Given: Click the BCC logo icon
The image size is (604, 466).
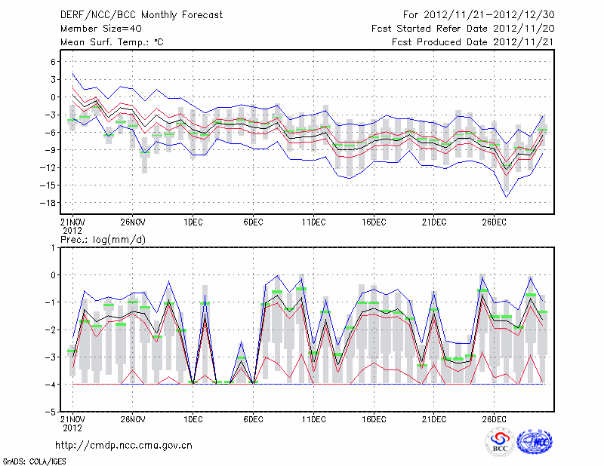Looking at the screenshot, I should (499, 443).
